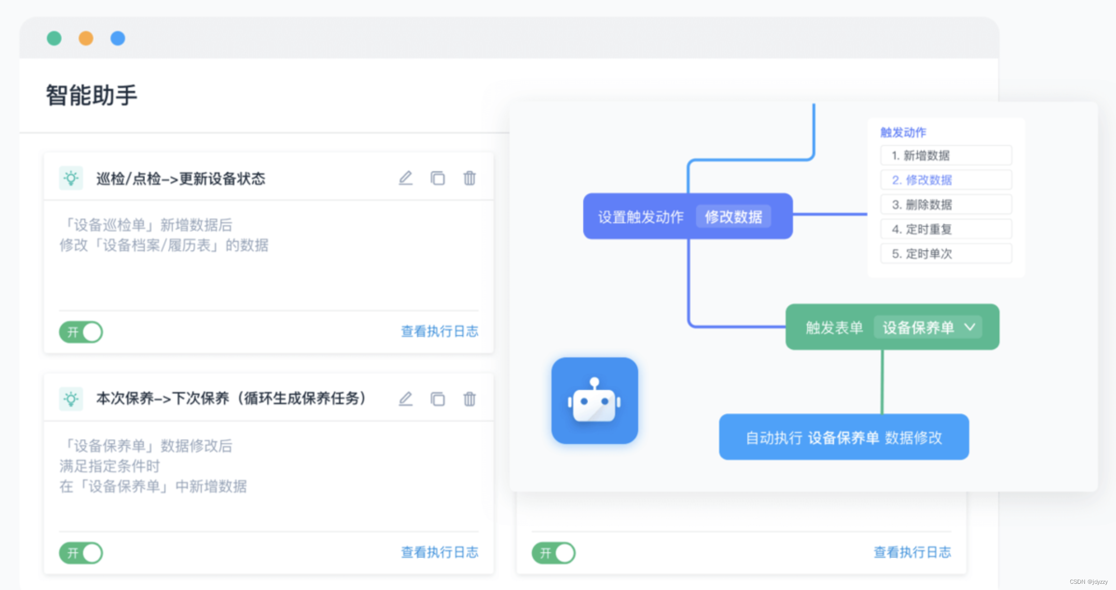Open the 修改数据 trigger action selector
Image resolution: width=1116 pixels, height=590 pixels.
tap(733, 217)
